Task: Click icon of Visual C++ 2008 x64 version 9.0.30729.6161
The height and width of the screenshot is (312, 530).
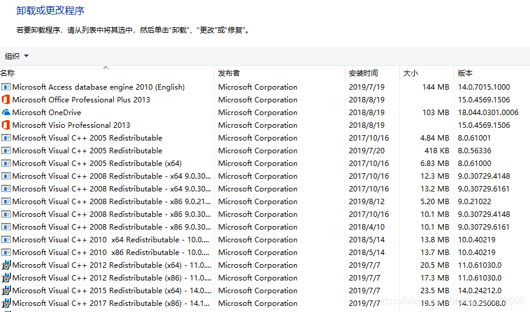Action: coord(5,188)
